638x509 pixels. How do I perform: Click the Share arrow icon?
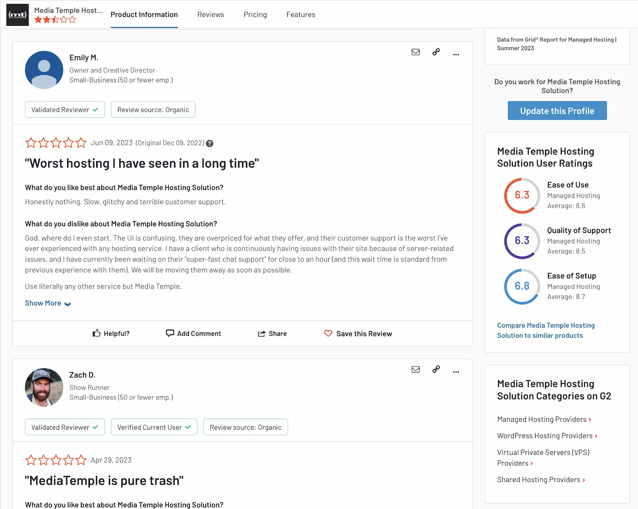tap(262, 334)
